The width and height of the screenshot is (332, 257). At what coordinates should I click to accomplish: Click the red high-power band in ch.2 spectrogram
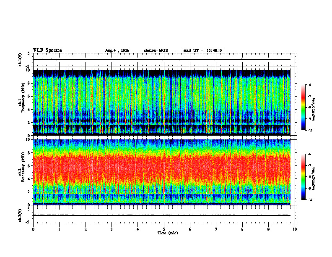tap(162, 168)
